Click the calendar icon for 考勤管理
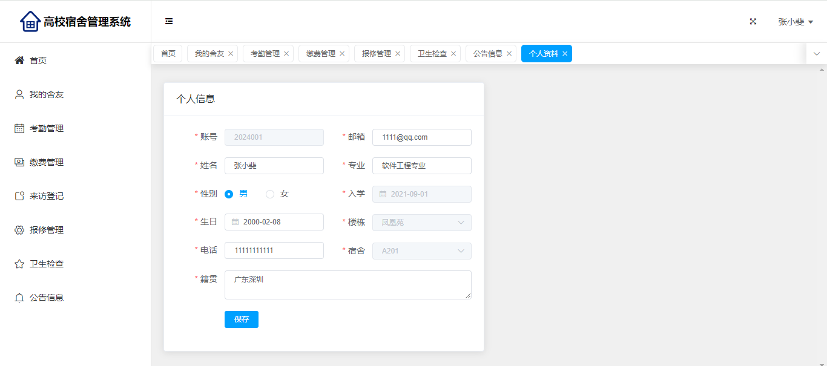The width and height of the screenshot is (827, 366). point(19,128)
